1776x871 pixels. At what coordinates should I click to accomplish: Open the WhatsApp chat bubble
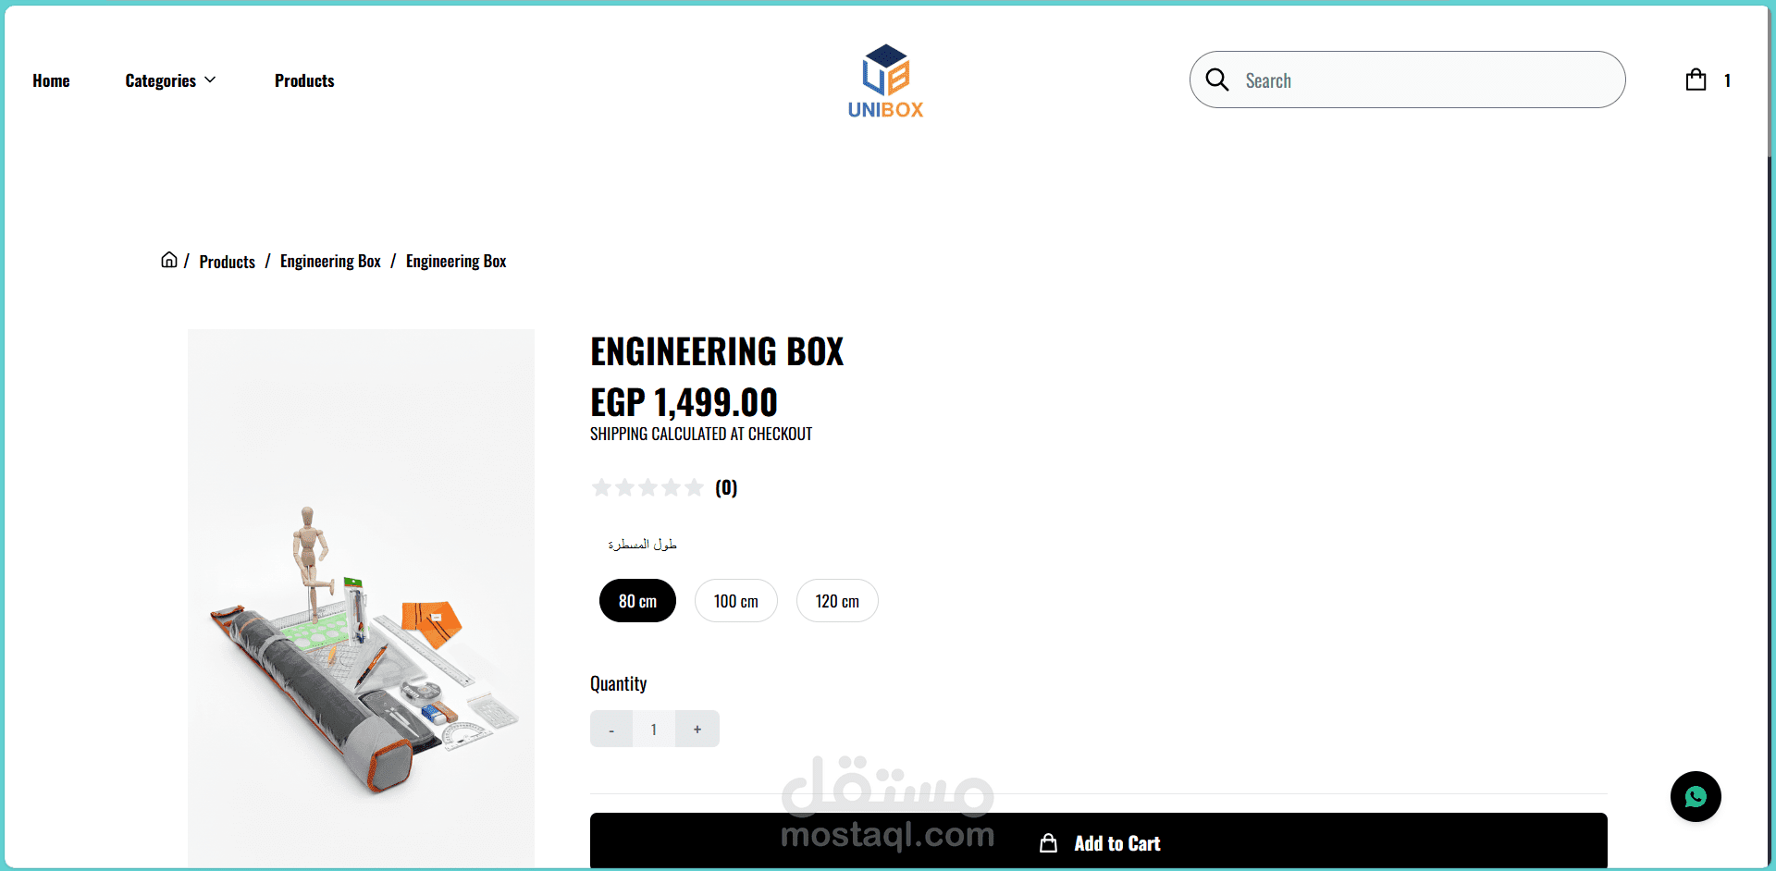pos(1696,797)
